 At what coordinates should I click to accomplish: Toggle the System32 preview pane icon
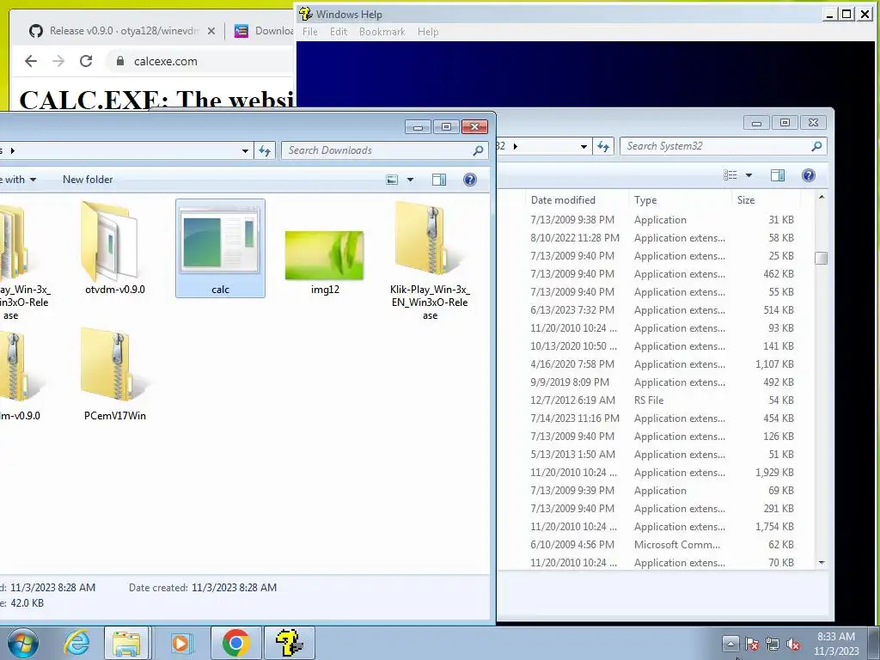coord(777,175)
